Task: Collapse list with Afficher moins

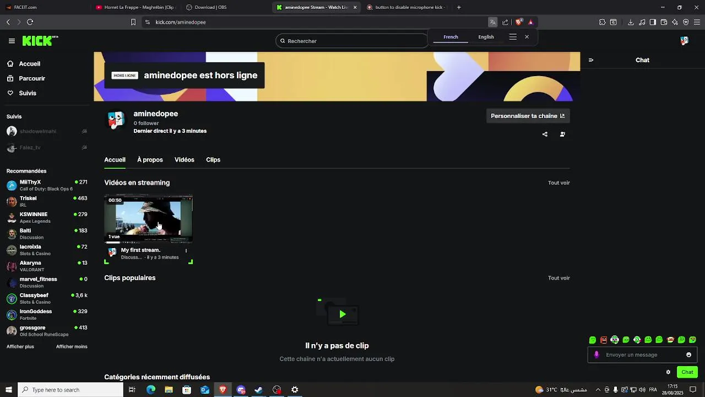Action: click(72, 347)
